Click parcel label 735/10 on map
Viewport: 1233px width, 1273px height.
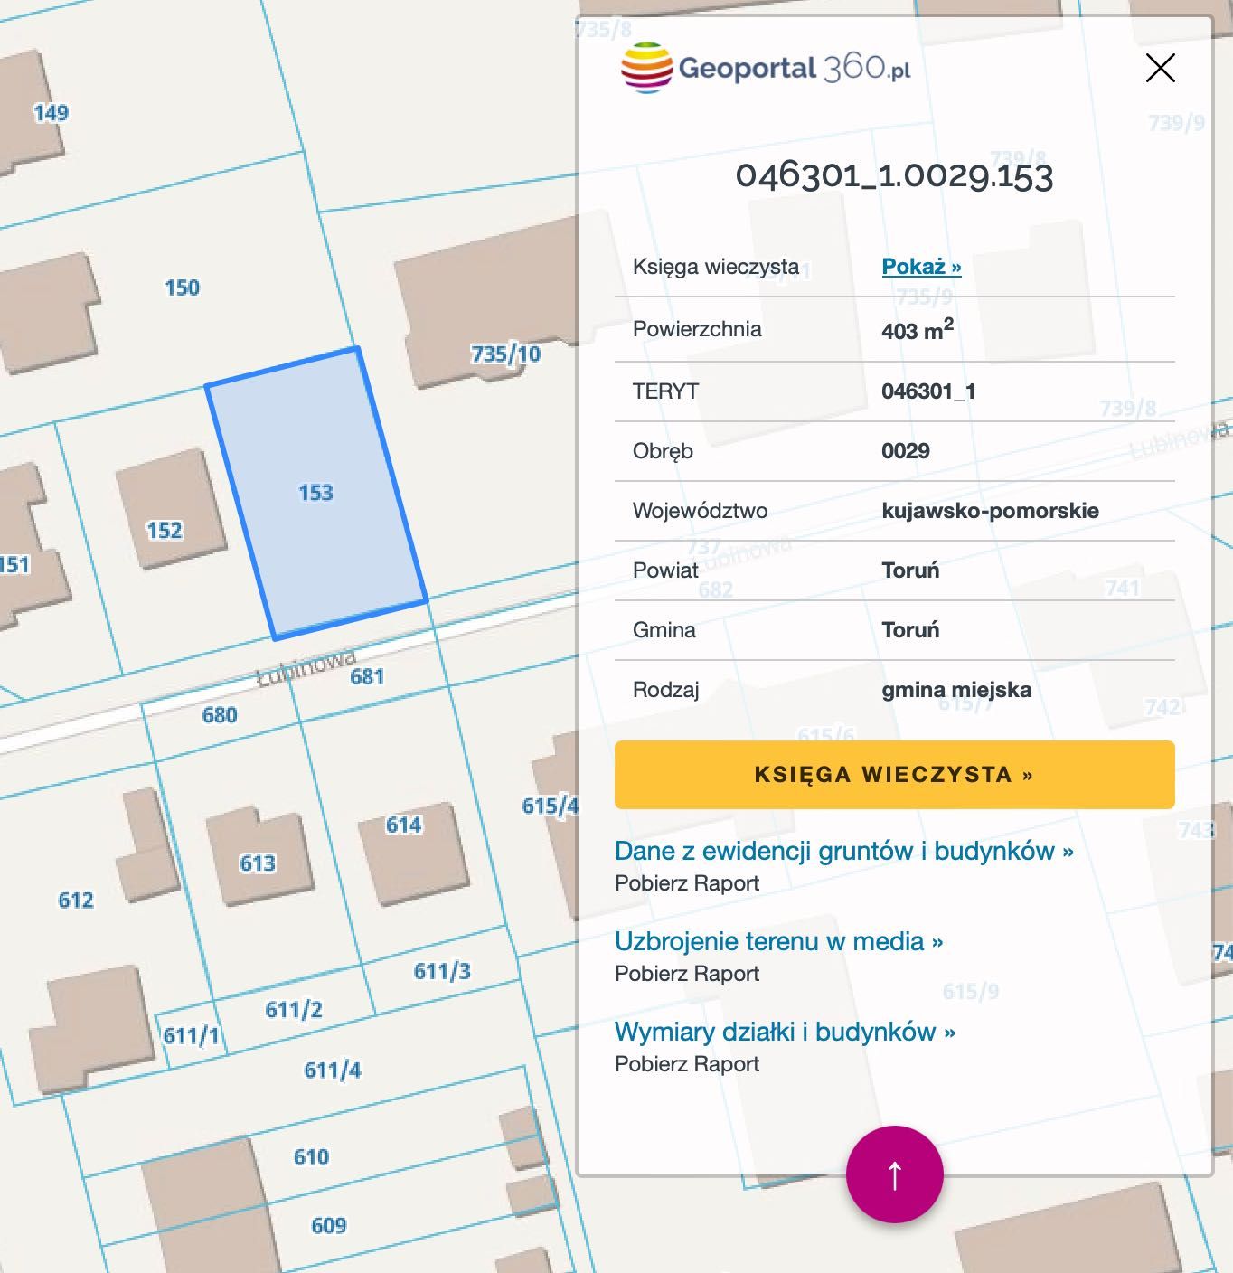click(x=505, y=354)
